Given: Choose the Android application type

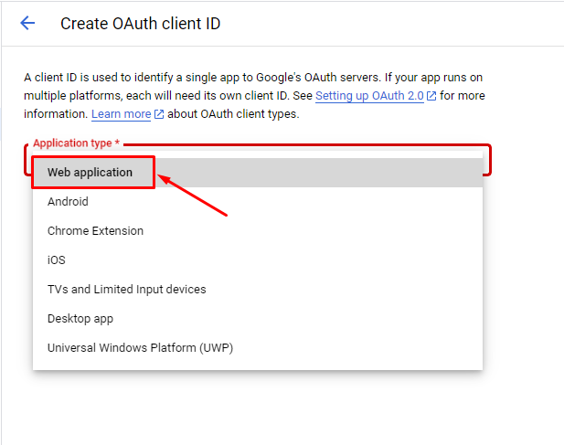Looking at the screenshot, I should pyautogui.click(x=258, y=202).
